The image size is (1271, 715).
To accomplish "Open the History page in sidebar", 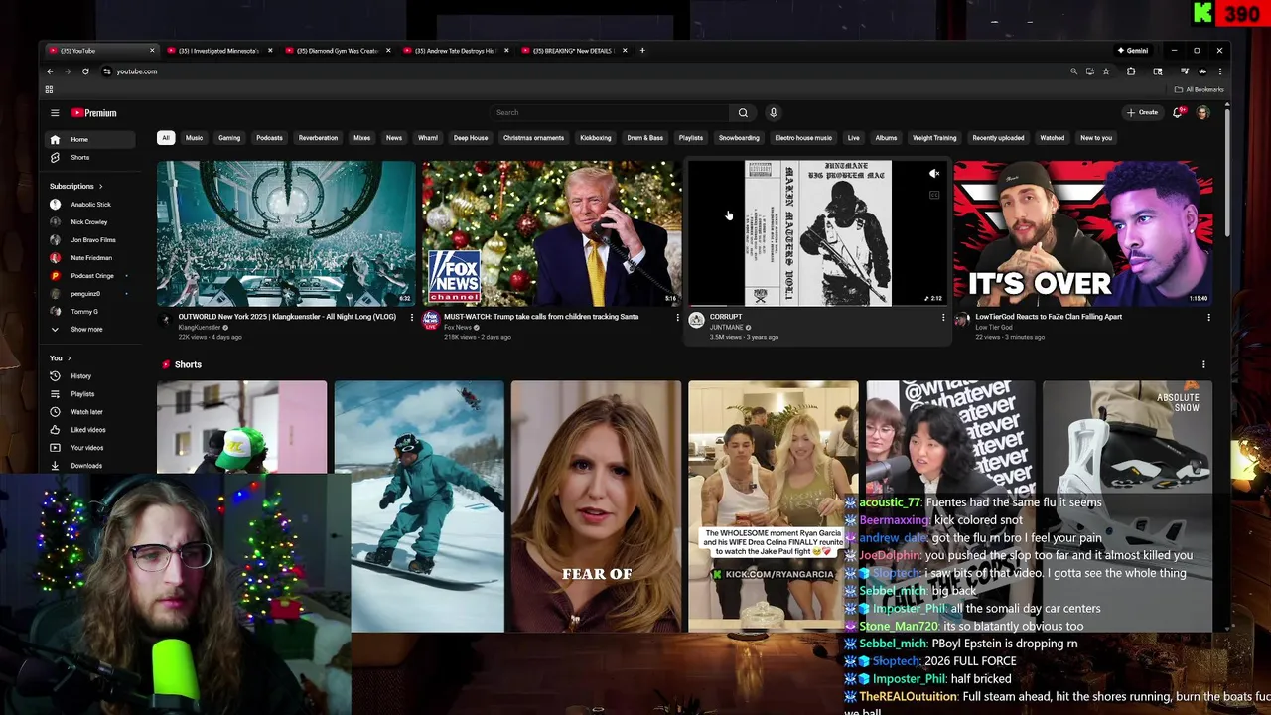I will [x=89, y=376].
